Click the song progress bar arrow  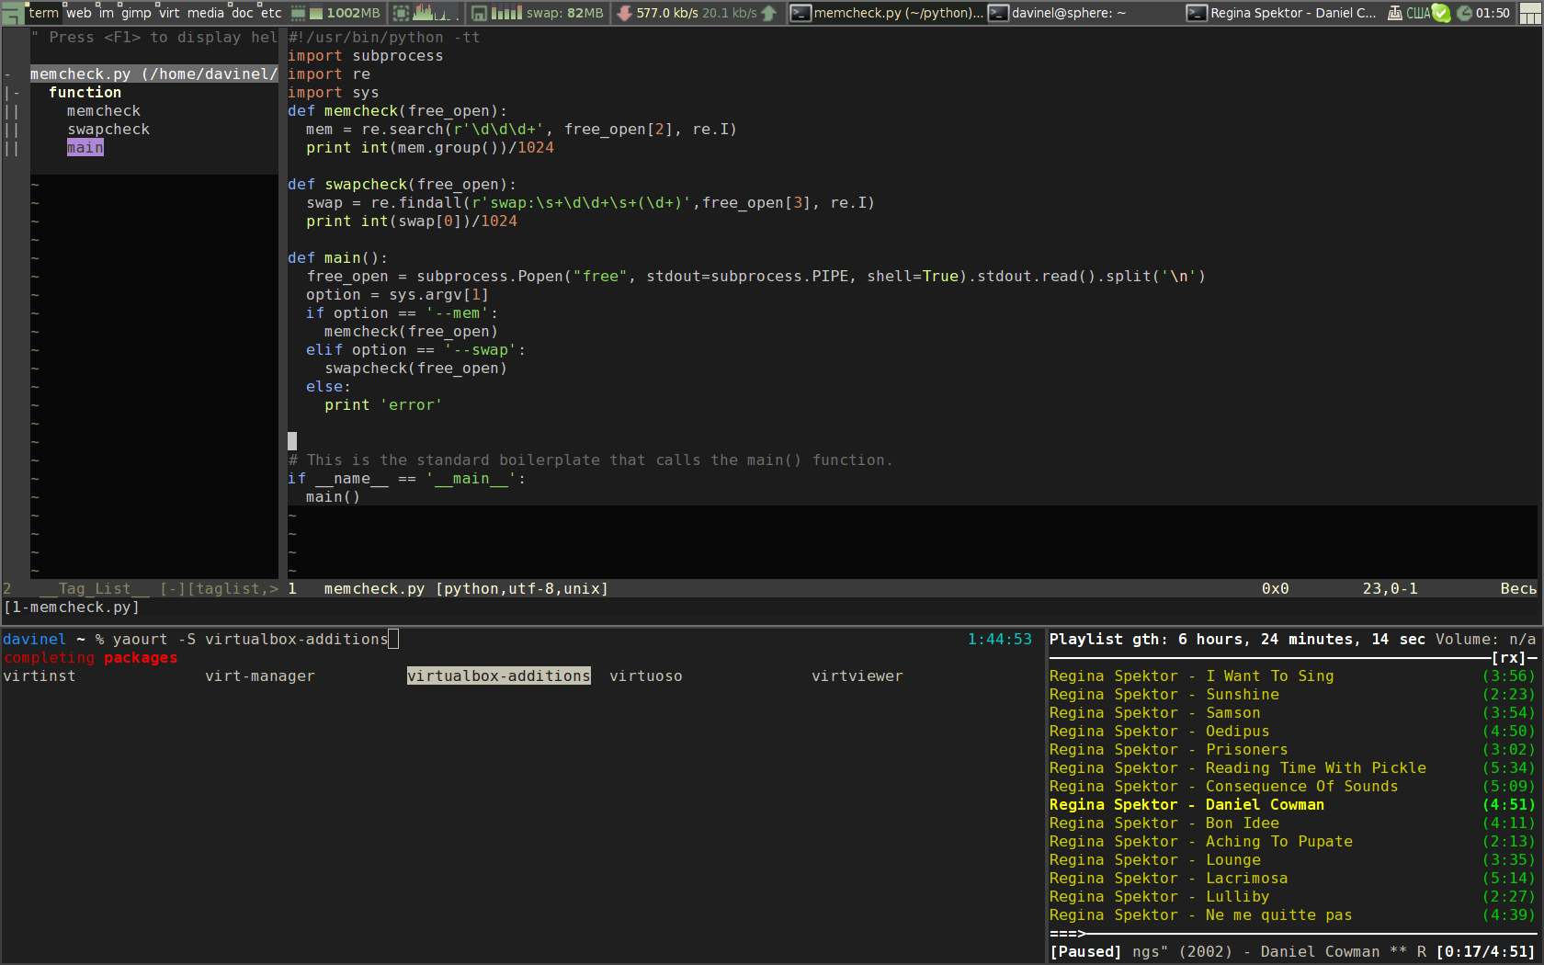(x=1068, y=934)
